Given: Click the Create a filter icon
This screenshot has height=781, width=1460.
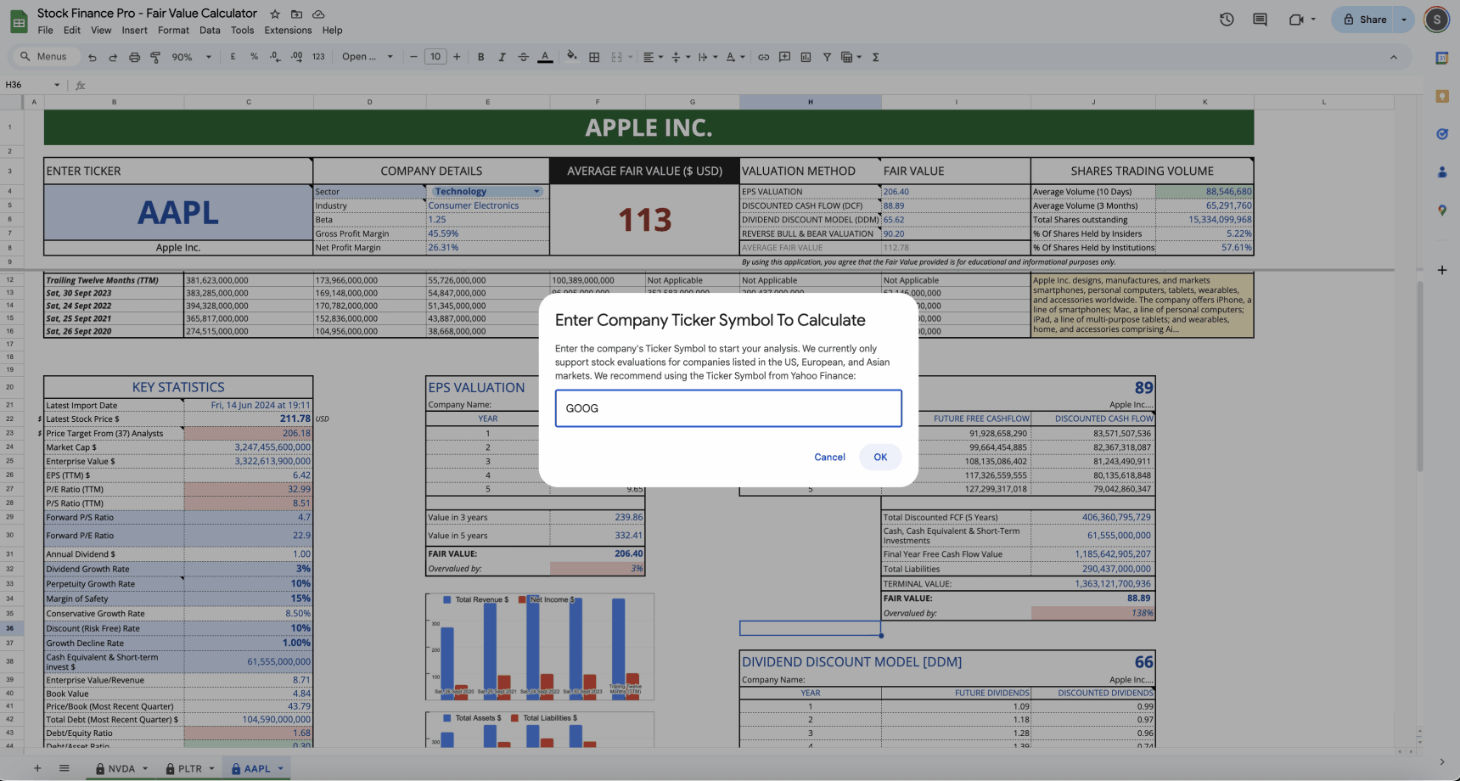Looking at the screenshot, I should (827, 57).
